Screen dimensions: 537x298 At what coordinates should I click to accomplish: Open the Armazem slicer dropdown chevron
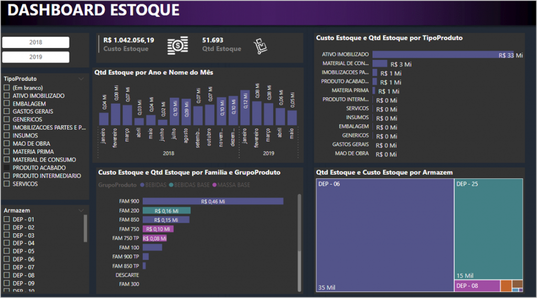tap(81, 210)
